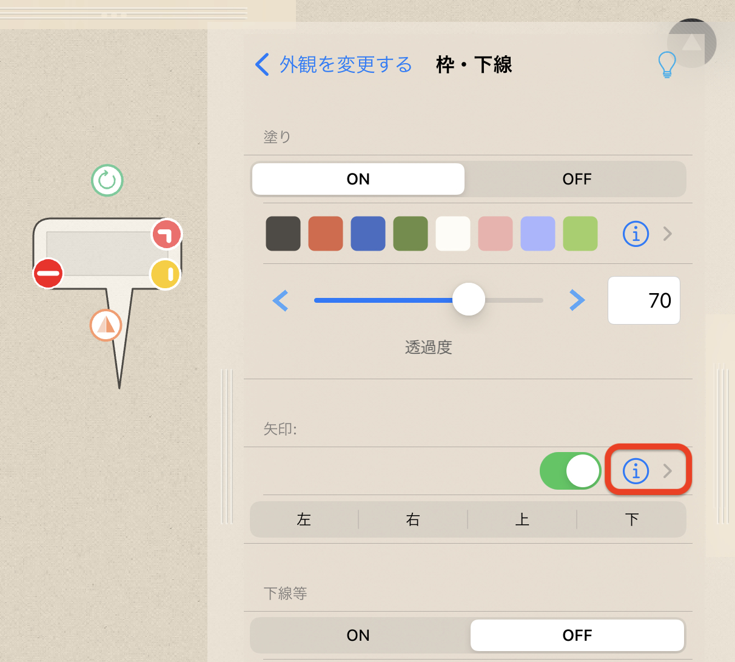
Task: Set 塗り fill to OFF
Action: click(577, 179)
